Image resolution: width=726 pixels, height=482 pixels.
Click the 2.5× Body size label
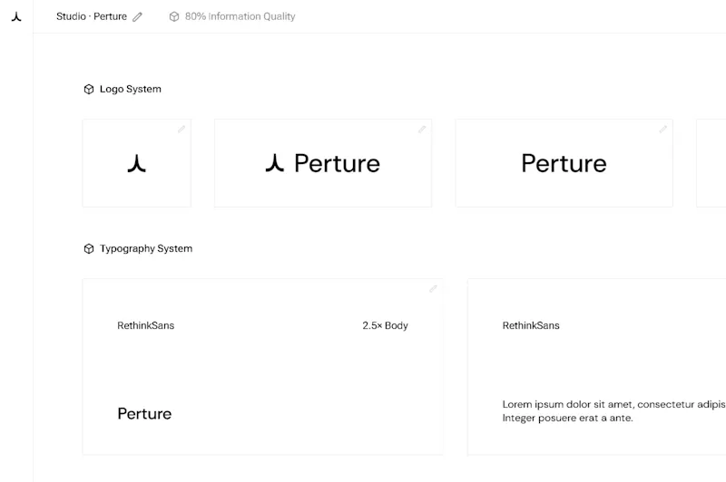click(385, 325)
